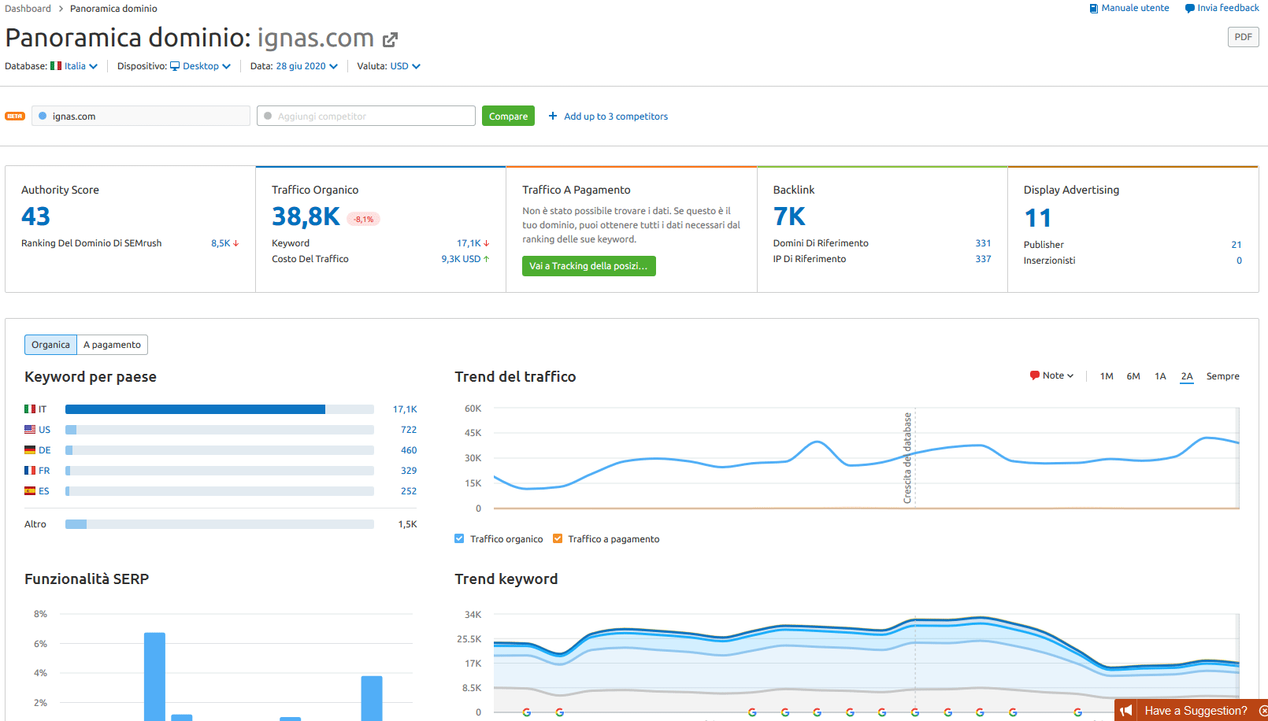Select the Sempre time range
The image size is (1268, 721).
click(x=1223, y=376)
